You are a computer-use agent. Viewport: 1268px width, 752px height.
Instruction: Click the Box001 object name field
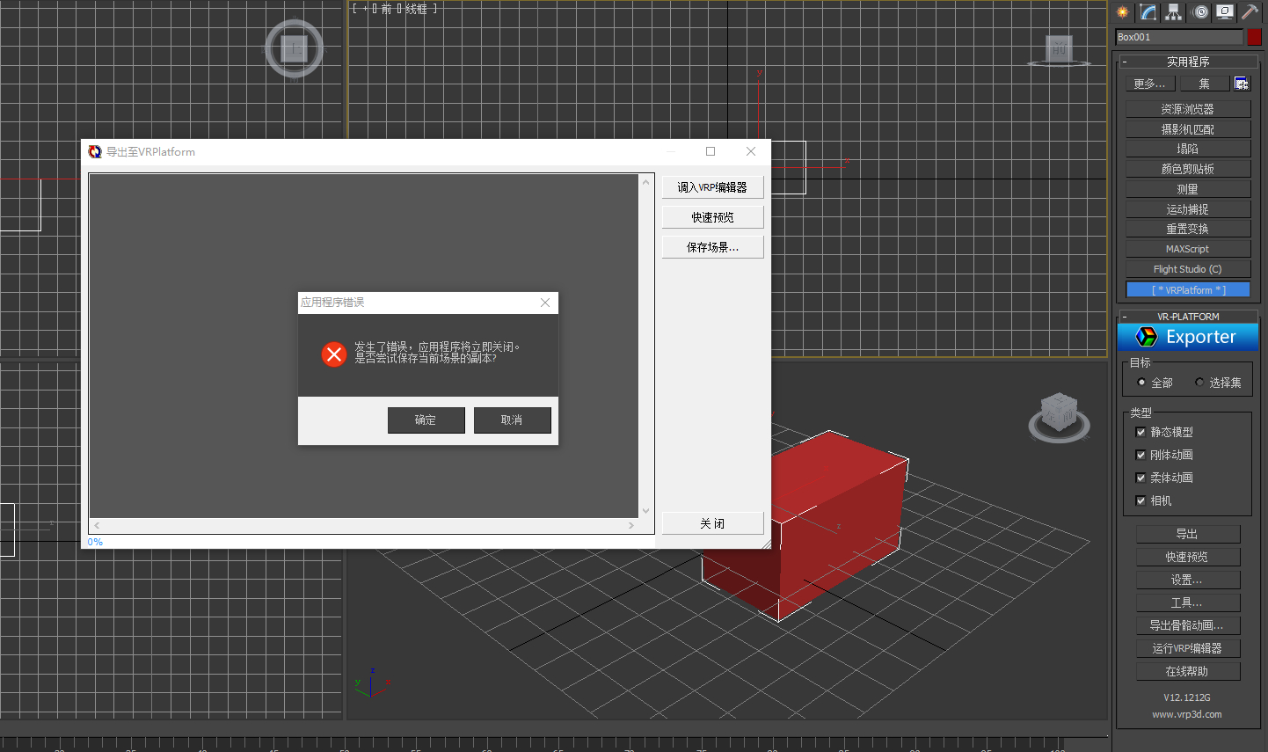(1179, 37)
